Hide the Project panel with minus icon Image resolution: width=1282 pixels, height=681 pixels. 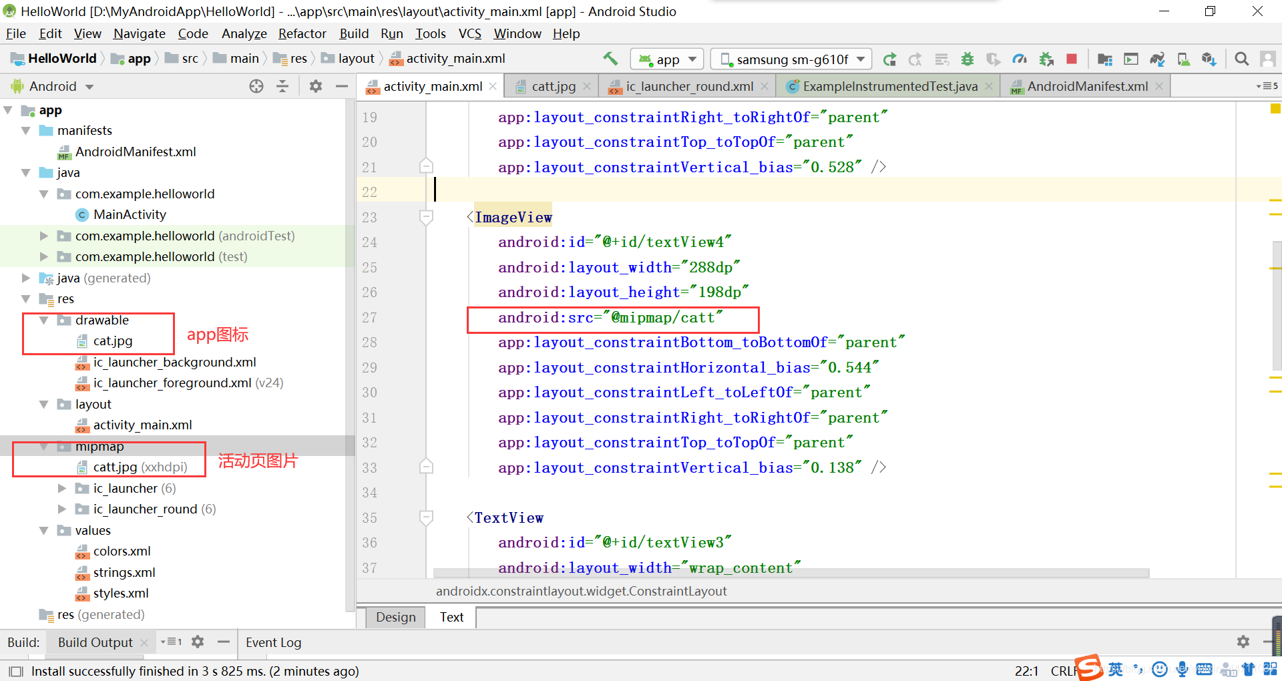(x=342, y=86)
